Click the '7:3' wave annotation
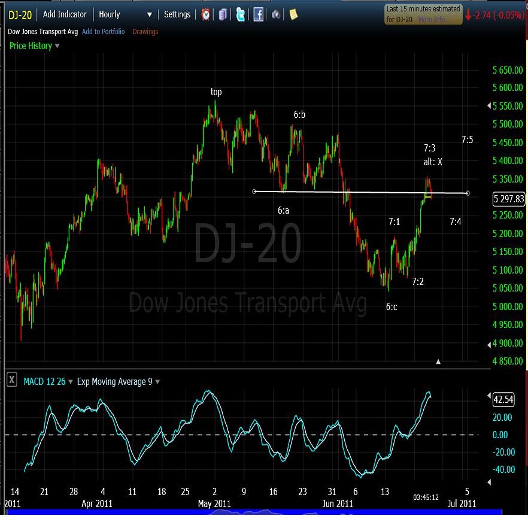The image size is (528, 525). pos(430,148)
